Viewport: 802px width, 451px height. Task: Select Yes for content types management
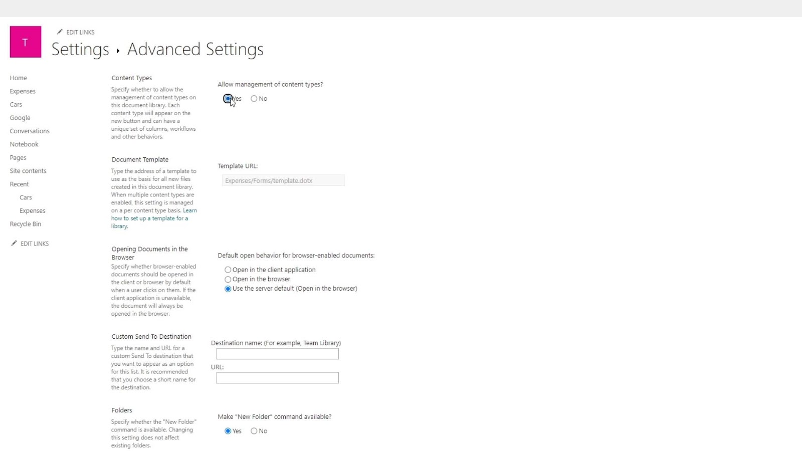[x=228, y=99]
